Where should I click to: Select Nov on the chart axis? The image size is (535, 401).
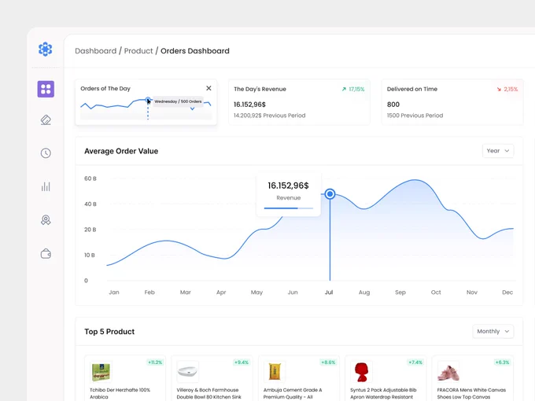coord(472,292)
